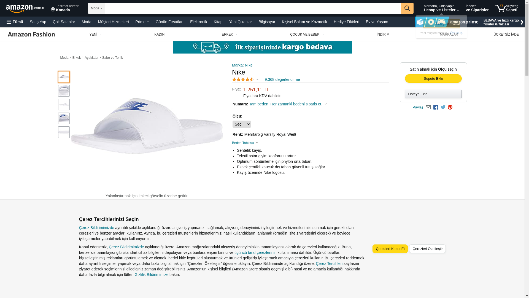The width and height of the screenshot is (529, 298).
Task: Open the Gizlilik Bildirimimize link
Action: click(151, 275)
